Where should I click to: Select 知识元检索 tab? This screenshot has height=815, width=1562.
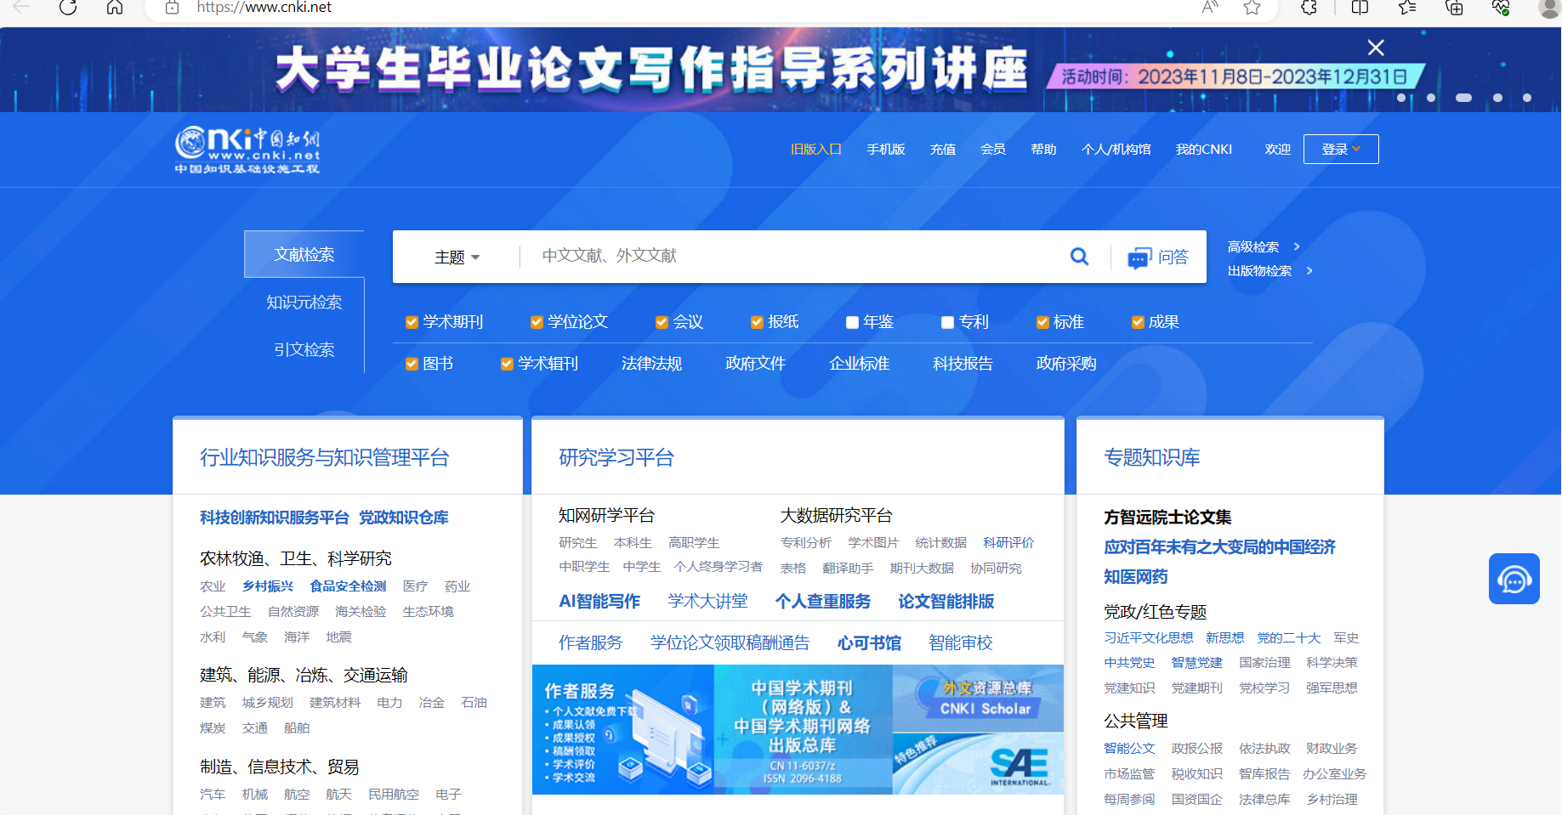pyautogui.click(x=304, y=302)
